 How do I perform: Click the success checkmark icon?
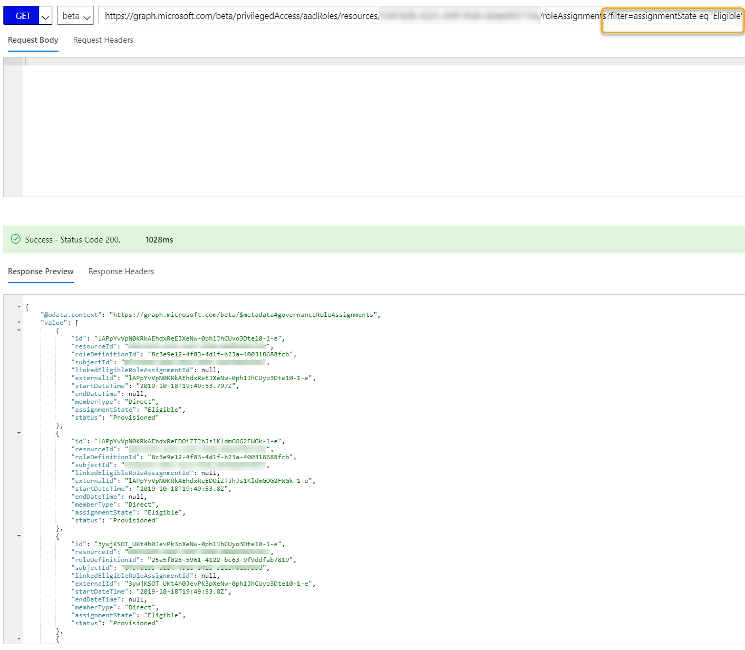tap(15, 239)
